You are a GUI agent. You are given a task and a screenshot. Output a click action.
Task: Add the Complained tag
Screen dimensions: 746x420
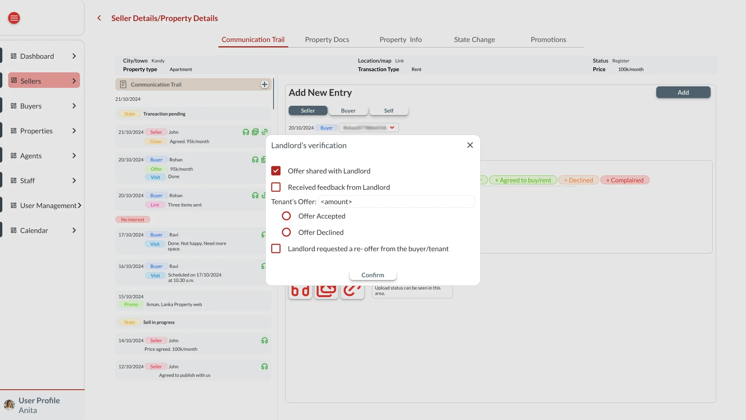point(625,180)
